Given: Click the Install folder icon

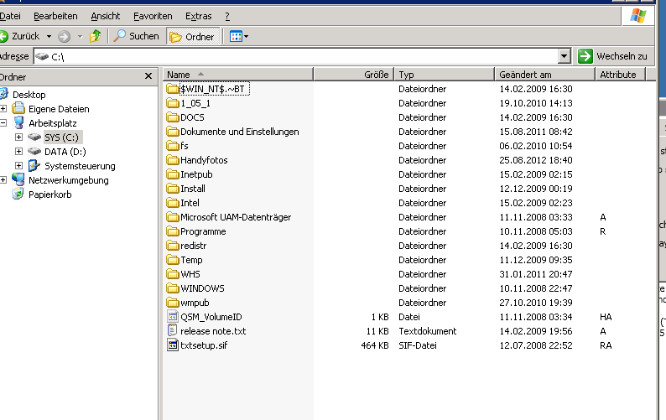Looking at the screenshot, I should tap(173, 189).
